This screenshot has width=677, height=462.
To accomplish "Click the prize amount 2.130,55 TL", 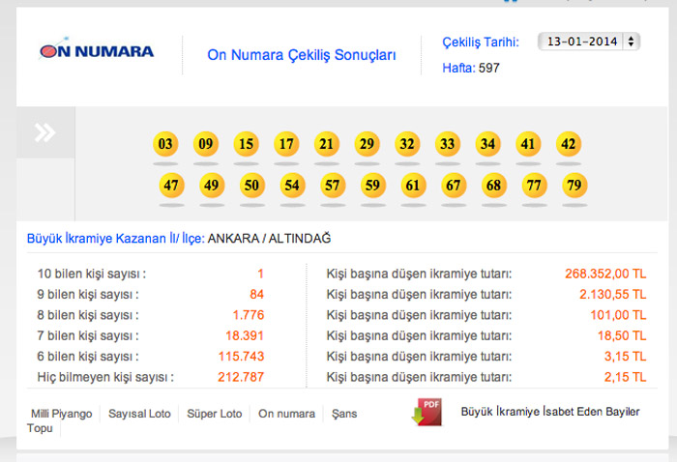I will point(612,294).
